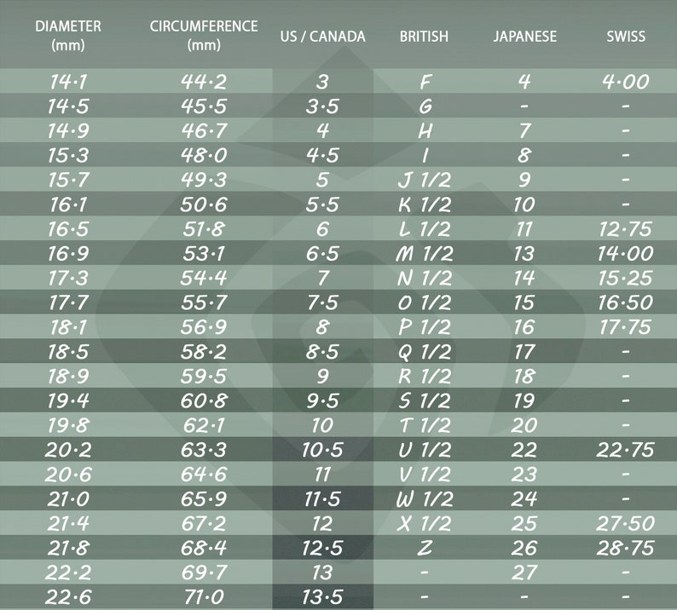This screenshot has width=677, height=610.
Task: Click diameter value 22·6
Action: click(x=68, y=597)
